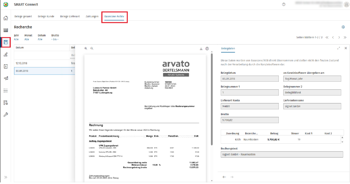Click the Lieferantenname field
Screen dimensions: 350x184
coord(312,106)
